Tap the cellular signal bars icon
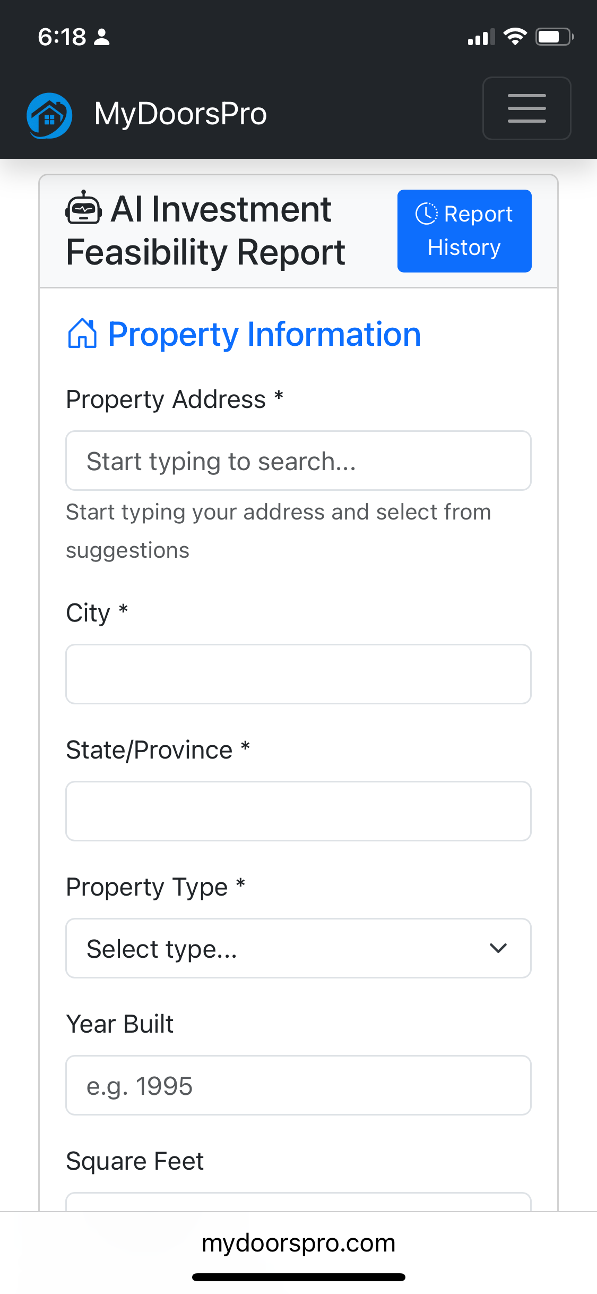Image resolution: width=597 pixels, height=1294 pixels. click(481, 37)
